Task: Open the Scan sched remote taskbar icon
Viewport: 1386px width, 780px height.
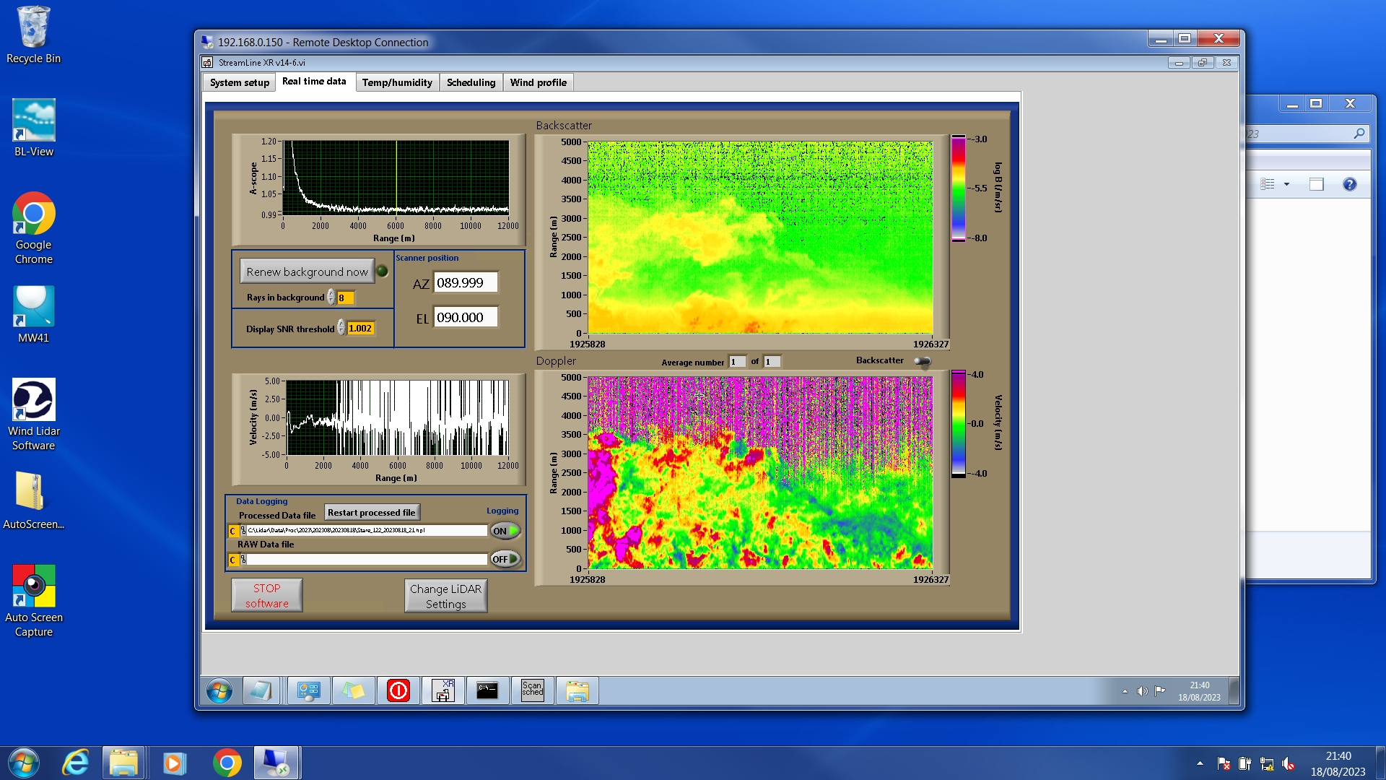Action: 532,690
